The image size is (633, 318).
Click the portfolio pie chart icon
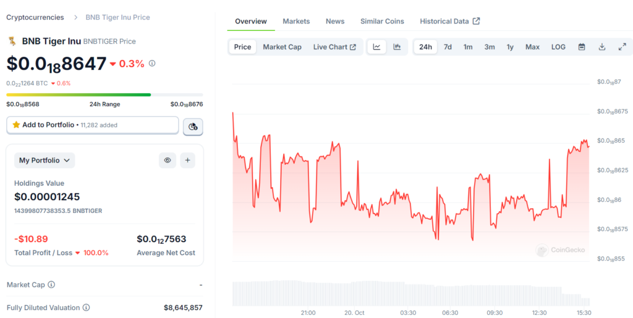[x=193, y=127]
